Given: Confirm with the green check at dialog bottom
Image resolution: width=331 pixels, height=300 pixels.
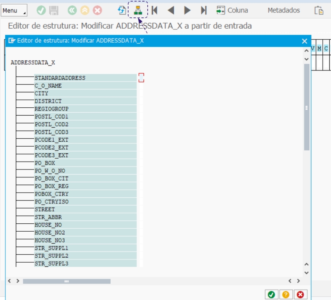Looking at the screenshot, I should click(271, 294).
